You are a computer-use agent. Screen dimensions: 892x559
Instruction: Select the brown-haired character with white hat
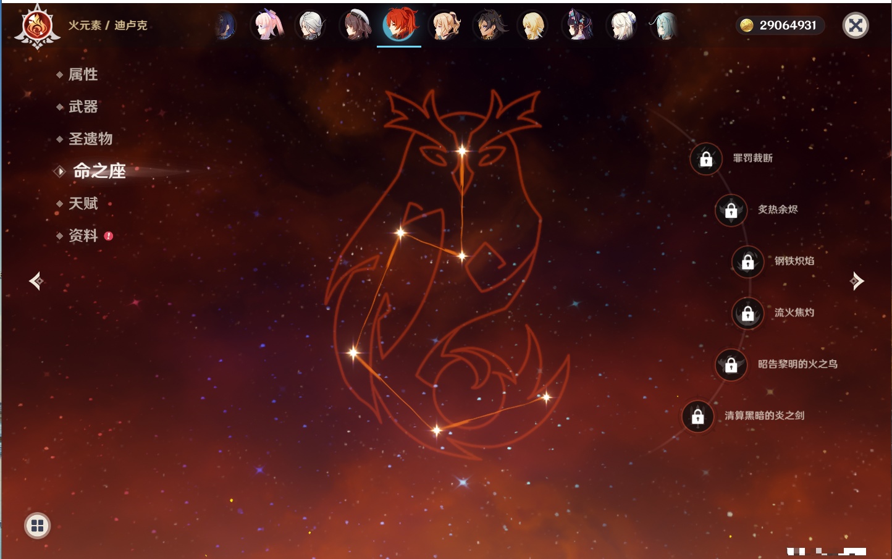click(355, 25)
